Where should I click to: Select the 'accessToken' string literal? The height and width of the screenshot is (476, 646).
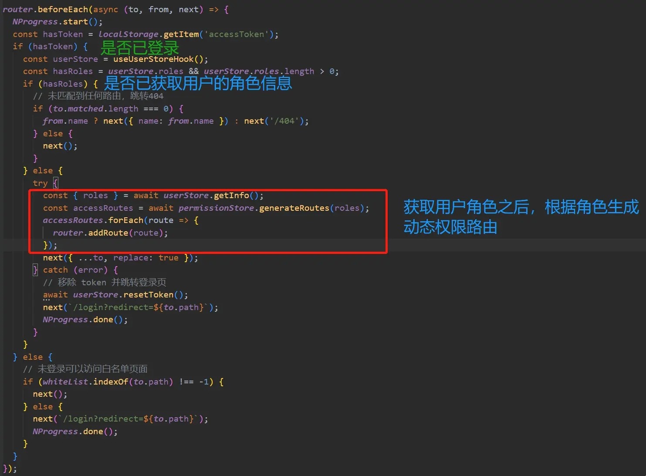click(x=237, y=34)
